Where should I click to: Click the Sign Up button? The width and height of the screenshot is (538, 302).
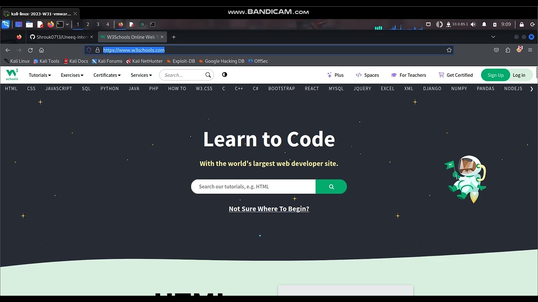coord(495,75)
